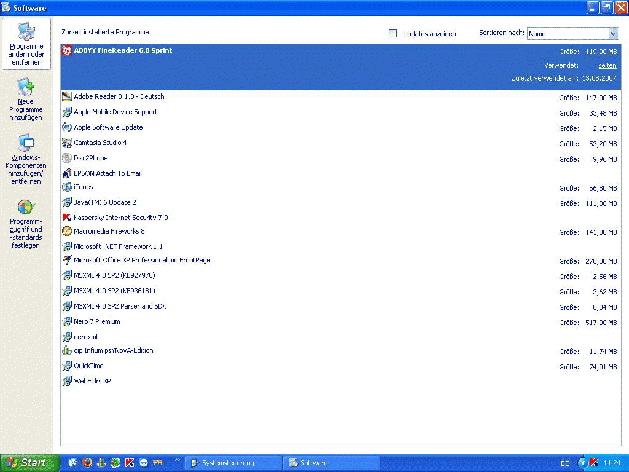The image size is (629, 472).
Task: Click the Software taskbar button
Action: 332,463
